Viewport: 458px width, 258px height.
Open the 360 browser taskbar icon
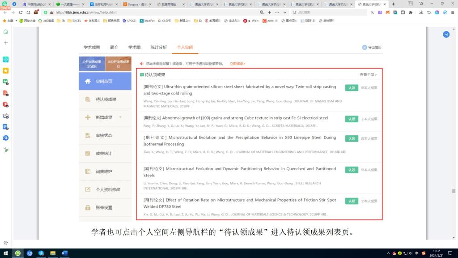click(18, 254)
